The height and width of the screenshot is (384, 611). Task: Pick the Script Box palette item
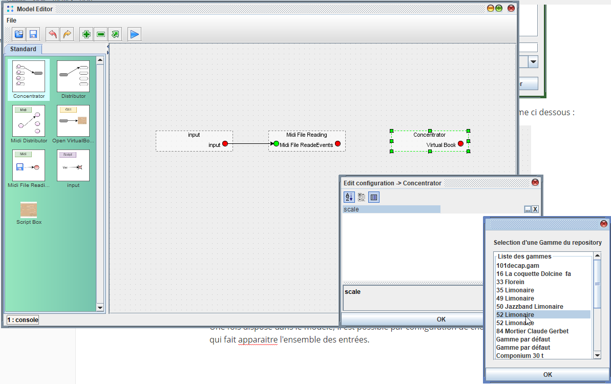[x=29, y=213]
